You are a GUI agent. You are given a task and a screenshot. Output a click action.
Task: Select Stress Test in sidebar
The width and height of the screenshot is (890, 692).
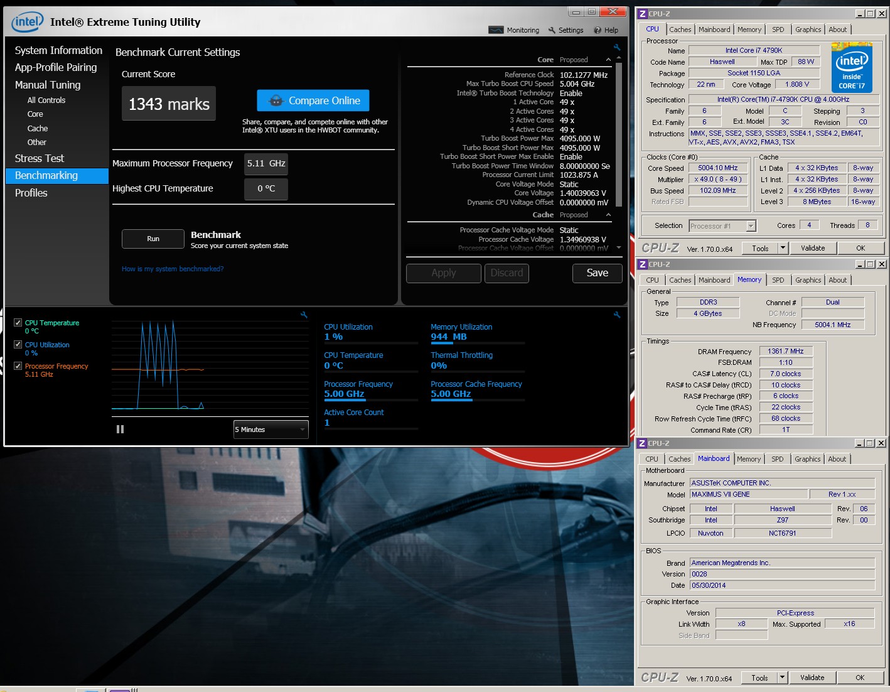point(40,158)
